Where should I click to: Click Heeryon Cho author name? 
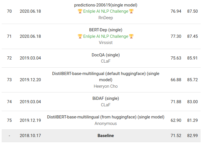click(106, 86)
